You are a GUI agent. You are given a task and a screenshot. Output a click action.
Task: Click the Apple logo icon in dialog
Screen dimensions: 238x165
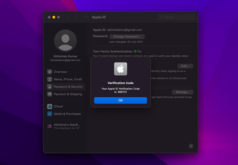click(x=121, y=69)
